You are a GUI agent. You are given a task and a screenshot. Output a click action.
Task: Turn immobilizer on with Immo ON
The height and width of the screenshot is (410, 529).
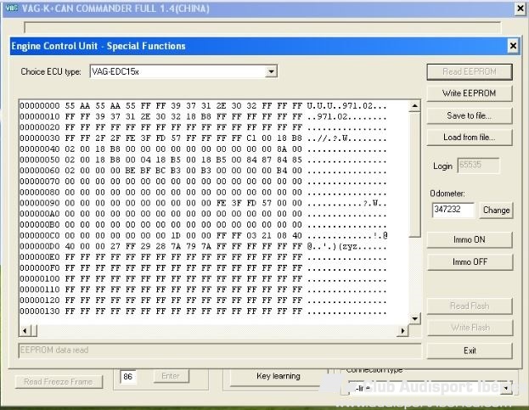coord(470,239)
